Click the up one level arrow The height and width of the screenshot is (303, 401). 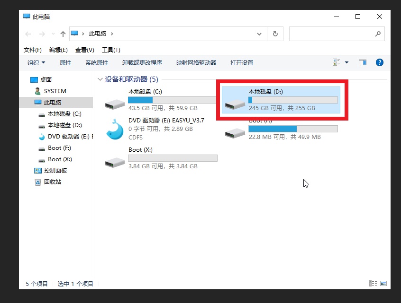pos(63,34)
